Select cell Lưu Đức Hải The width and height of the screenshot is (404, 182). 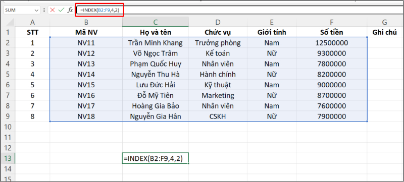[156, 85]
